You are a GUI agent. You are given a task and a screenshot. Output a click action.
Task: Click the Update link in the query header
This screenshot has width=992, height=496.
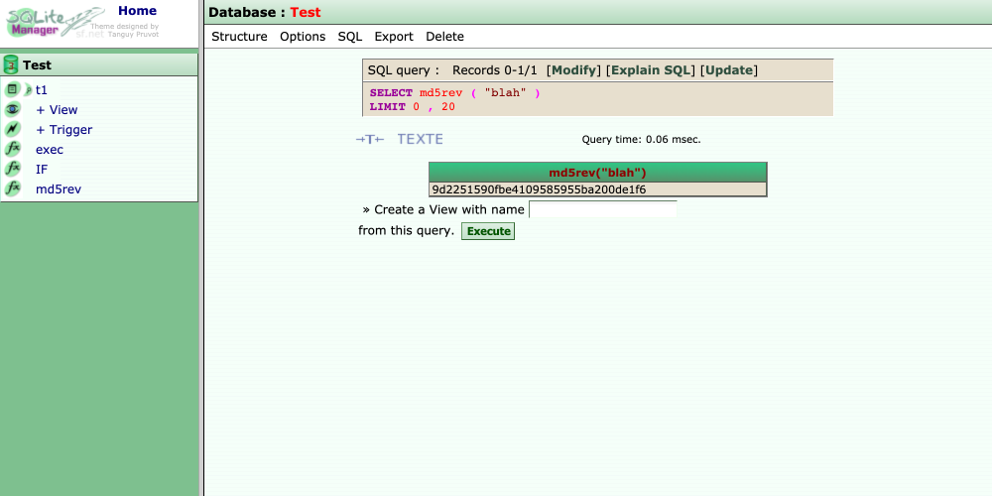[729, 70]
